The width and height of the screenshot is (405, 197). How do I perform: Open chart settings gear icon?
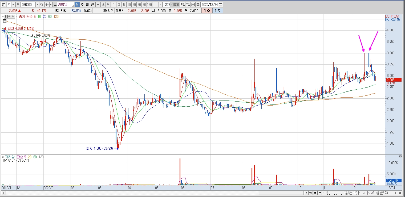pos(198,5)
